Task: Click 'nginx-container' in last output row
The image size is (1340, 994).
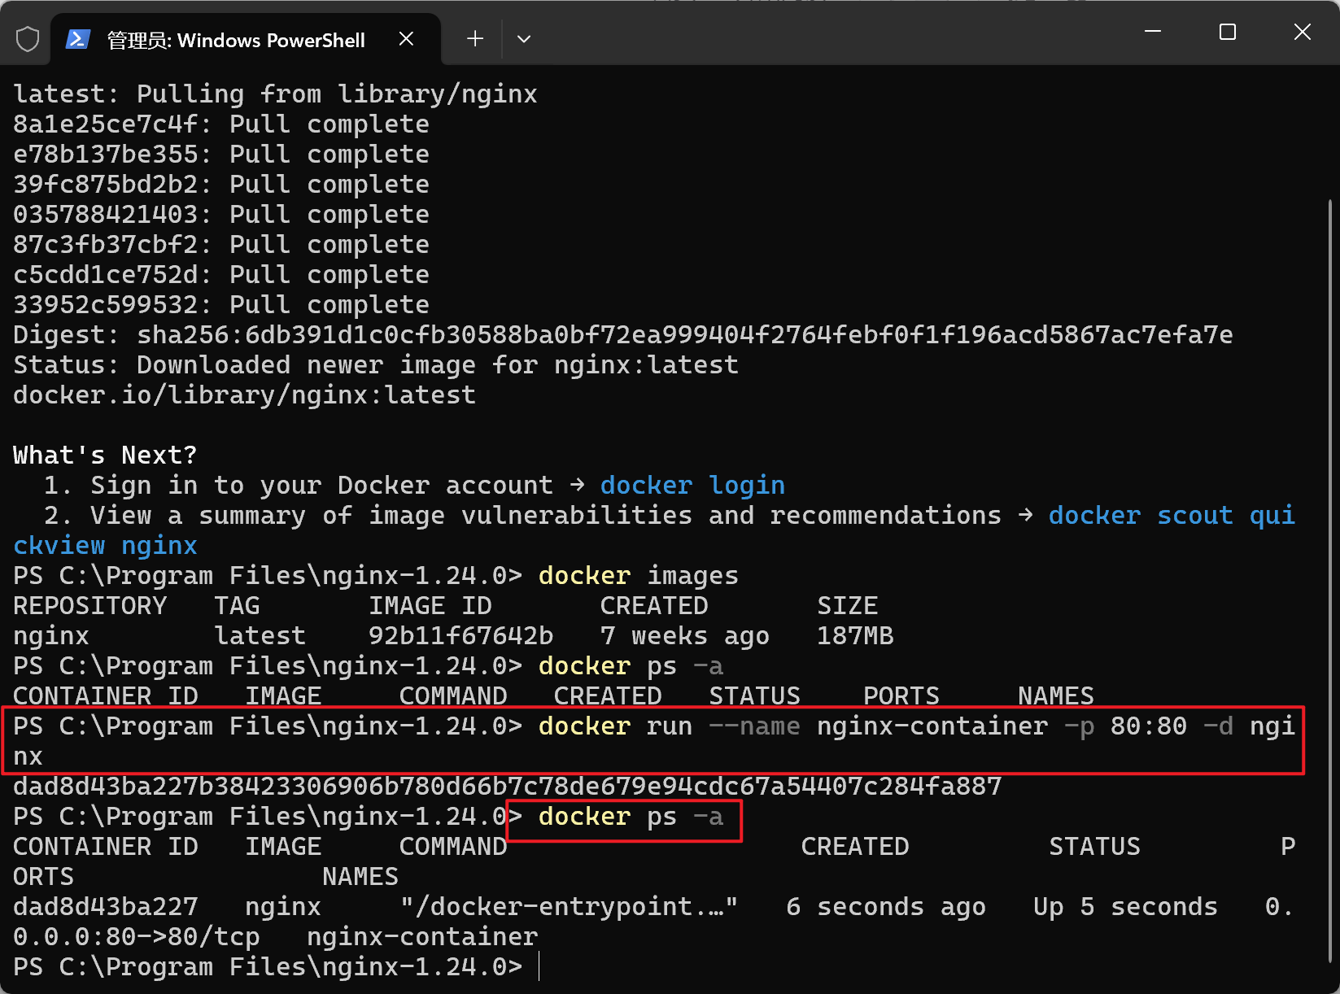Action: pos(422,937)
